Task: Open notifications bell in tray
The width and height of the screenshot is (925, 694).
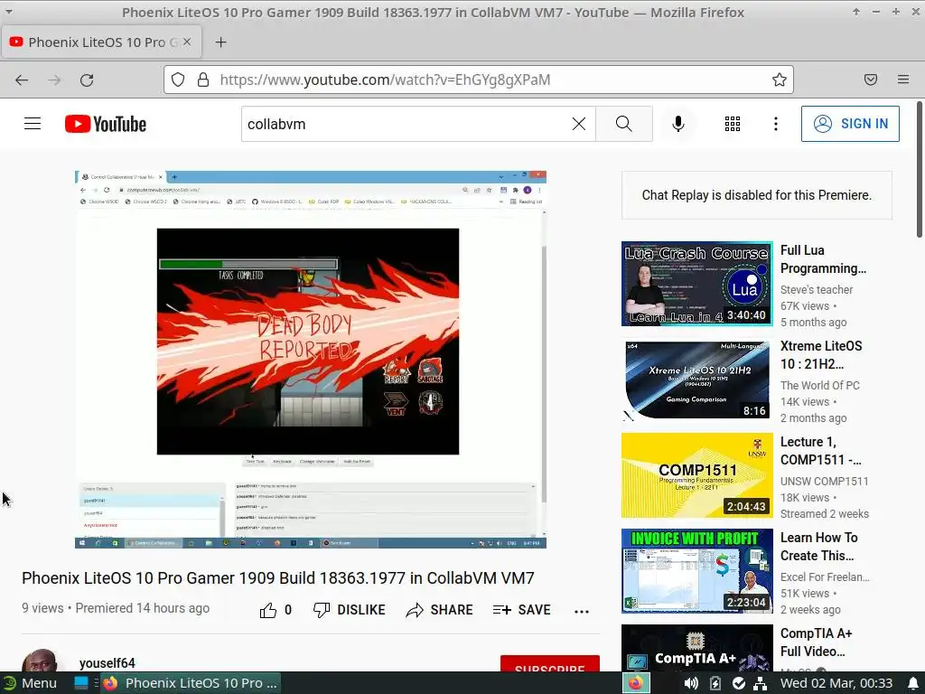Action: [x=912, y=683]
